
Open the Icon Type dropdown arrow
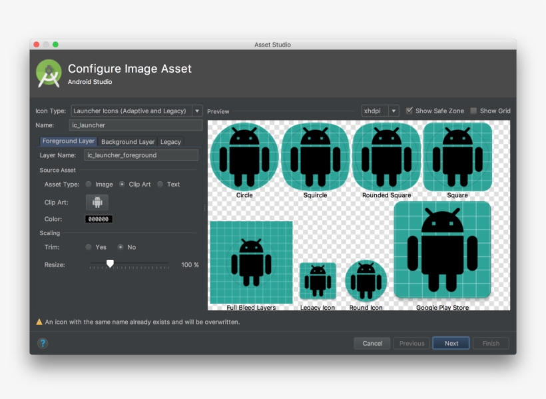tap(197, 111)
